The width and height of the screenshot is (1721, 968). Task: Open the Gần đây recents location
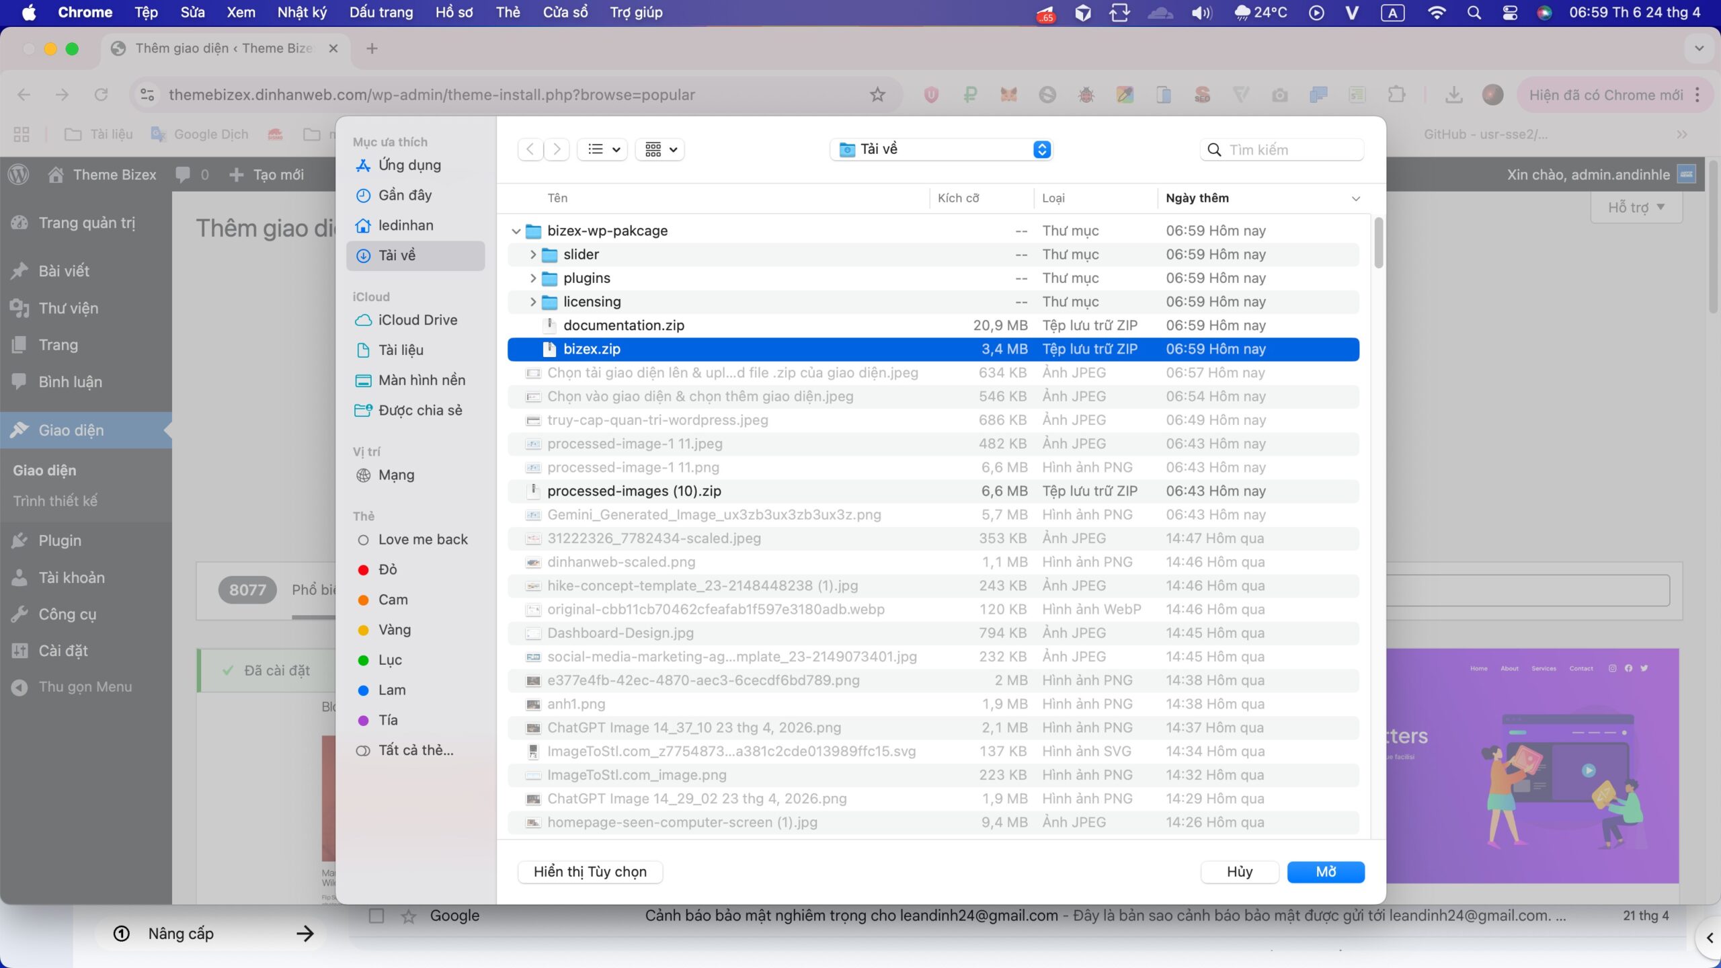tap(405, 196)
